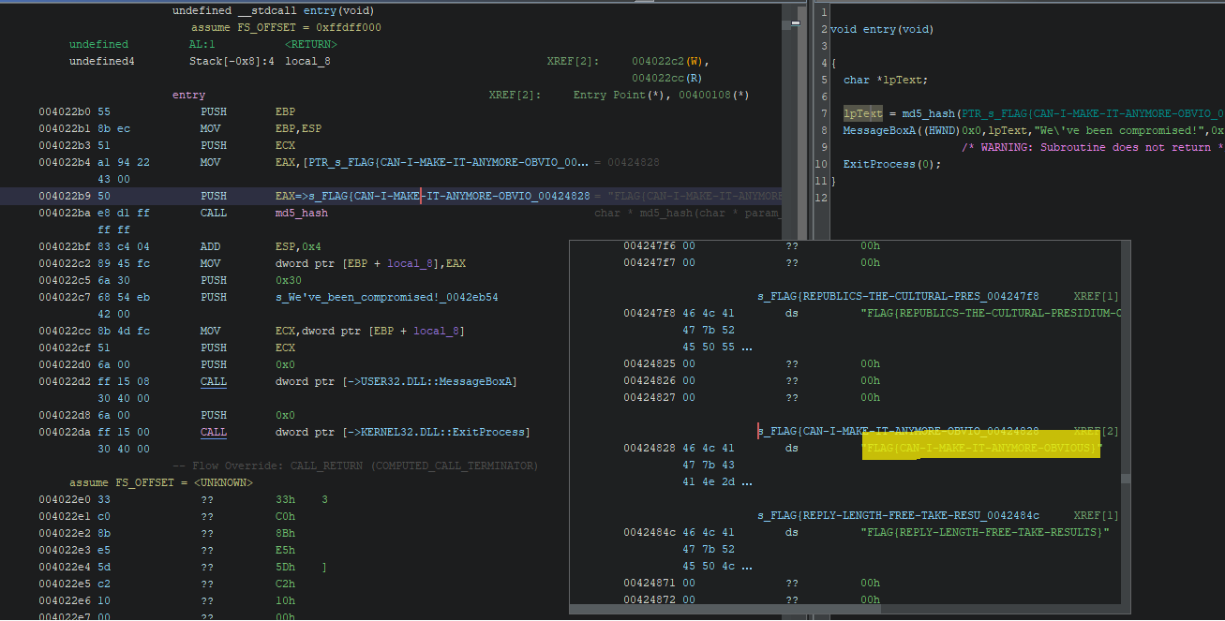Viewport: 1225px width, 621px height.
Task: Select the "We've been compromised!" string in decompiler
Action: (1117, 130)
